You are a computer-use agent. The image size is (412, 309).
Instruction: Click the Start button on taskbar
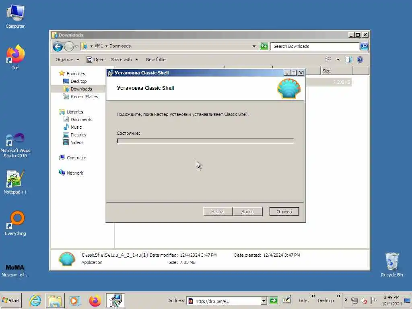pyautogui.click(x=11, y=300)
